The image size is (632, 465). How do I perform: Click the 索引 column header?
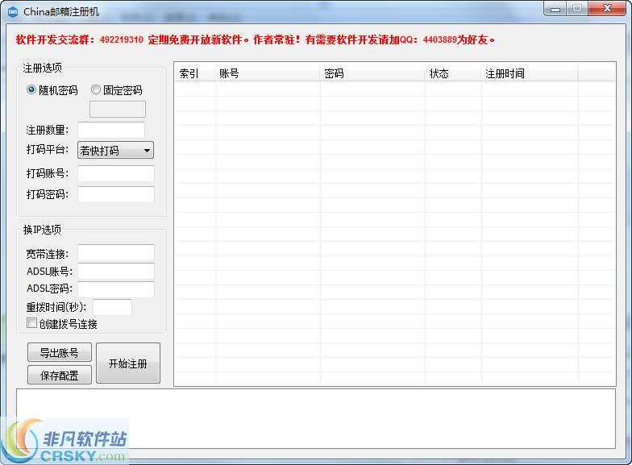(195, 74)
